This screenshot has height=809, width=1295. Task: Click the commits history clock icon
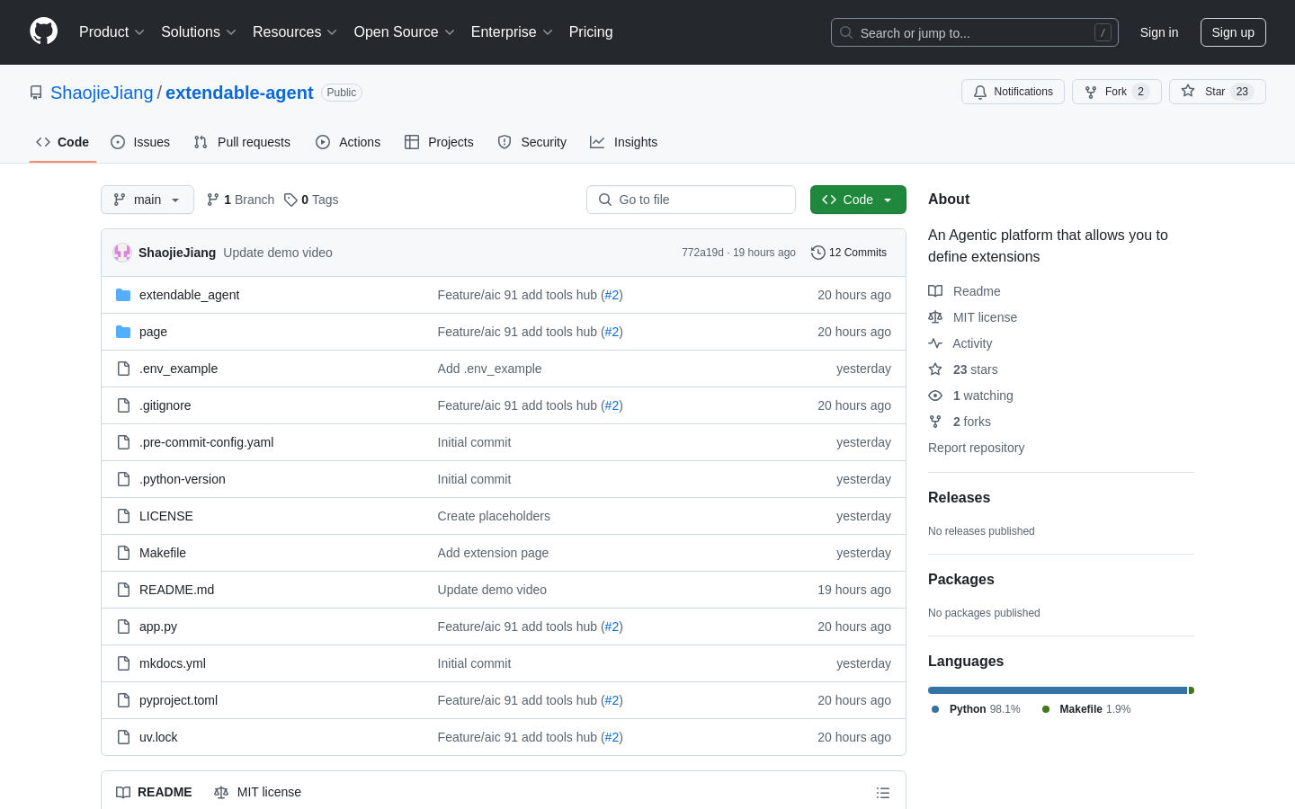point(817,253)
